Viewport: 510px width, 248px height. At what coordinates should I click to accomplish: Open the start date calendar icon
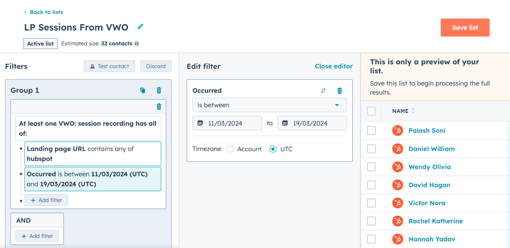[200, 123]
